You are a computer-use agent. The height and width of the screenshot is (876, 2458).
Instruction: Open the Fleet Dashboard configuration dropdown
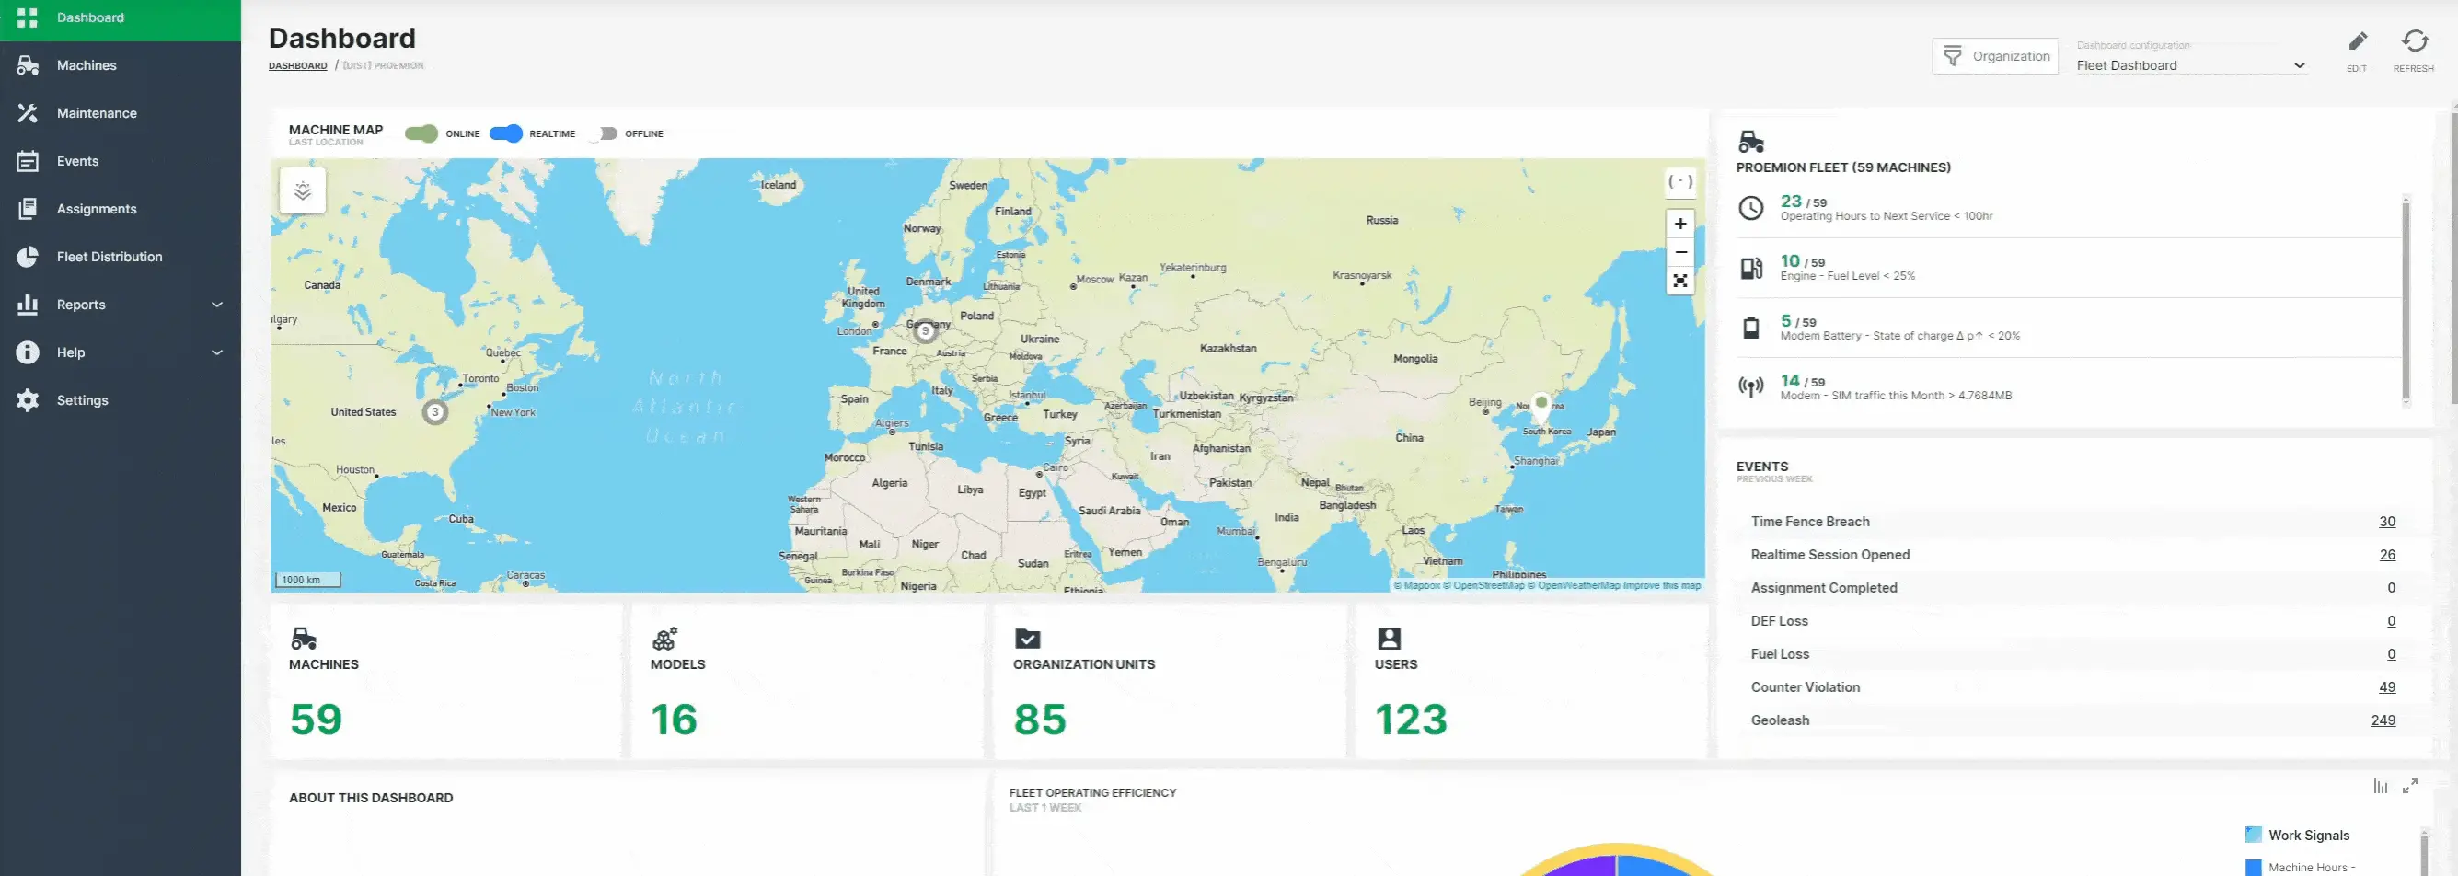pyautogui.click(x=2190, y=65)
